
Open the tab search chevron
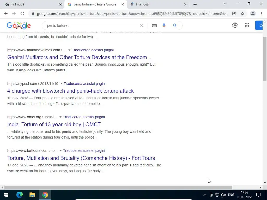225,4
